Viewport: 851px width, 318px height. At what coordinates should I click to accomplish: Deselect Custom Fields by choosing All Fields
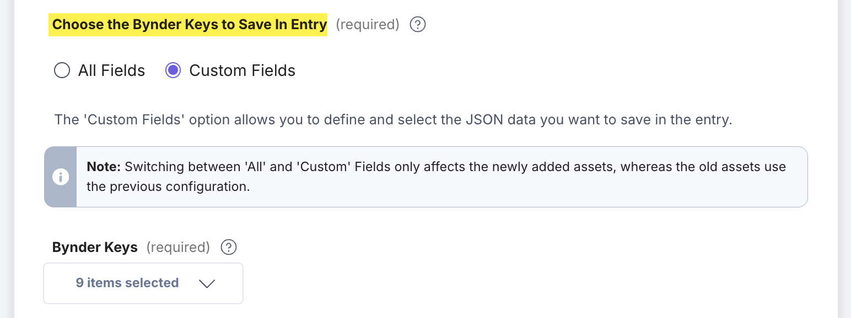(x=62, y=70)
